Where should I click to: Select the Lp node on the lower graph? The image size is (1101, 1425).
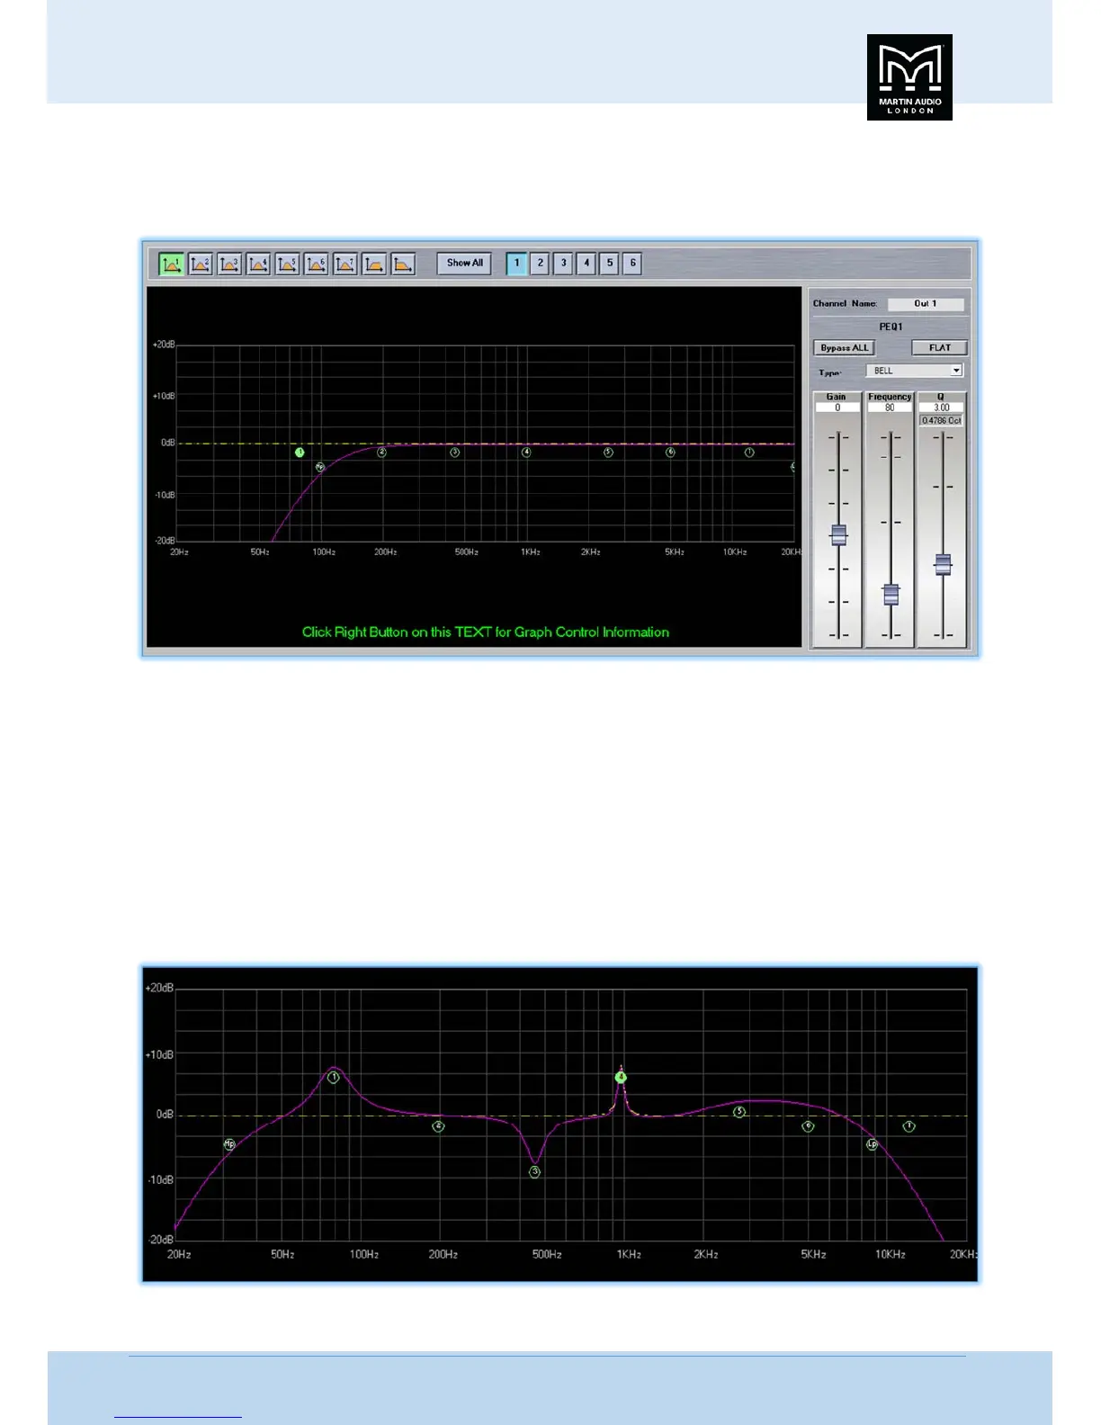872,1144
